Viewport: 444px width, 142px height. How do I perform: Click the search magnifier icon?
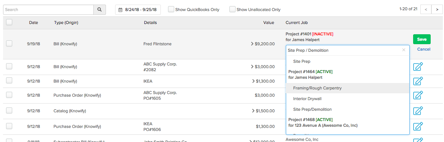click(x=99, y=10)
